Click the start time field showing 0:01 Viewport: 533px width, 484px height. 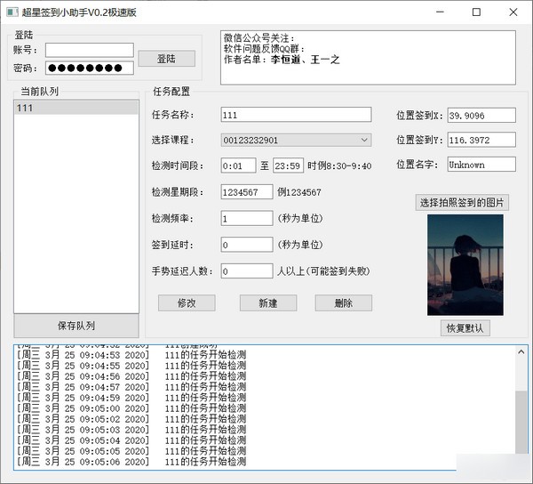238,165
